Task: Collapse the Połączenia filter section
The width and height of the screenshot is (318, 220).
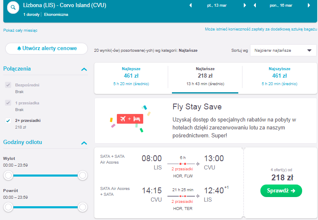Action: [84, 69]
